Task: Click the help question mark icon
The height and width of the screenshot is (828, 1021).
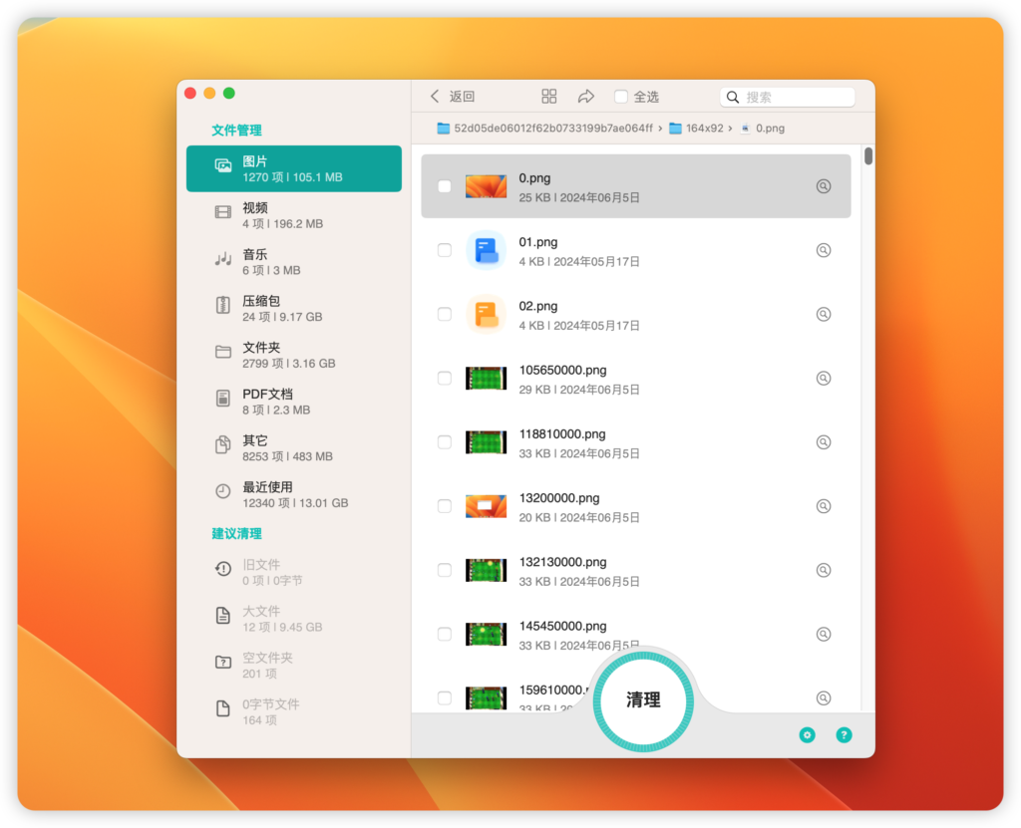Action: tap(844, 734)
